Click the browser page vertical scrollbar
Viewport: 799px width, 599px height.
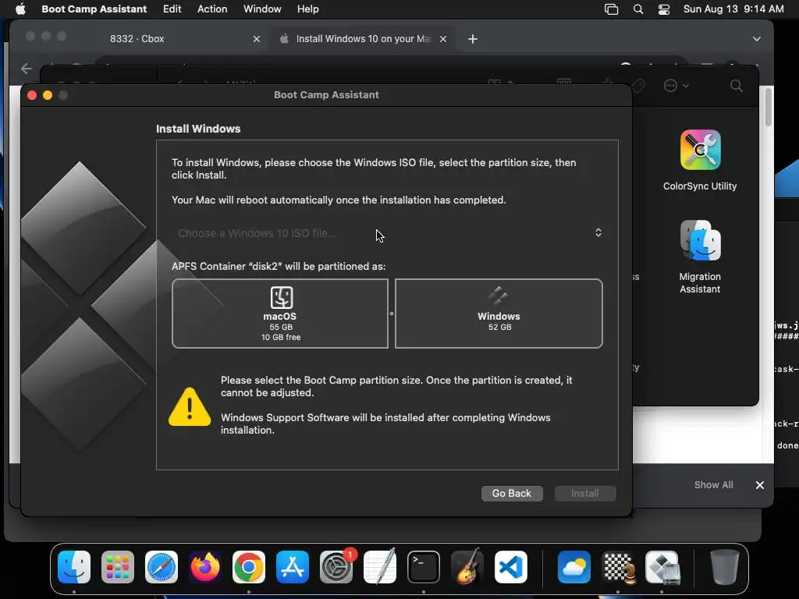769,107
